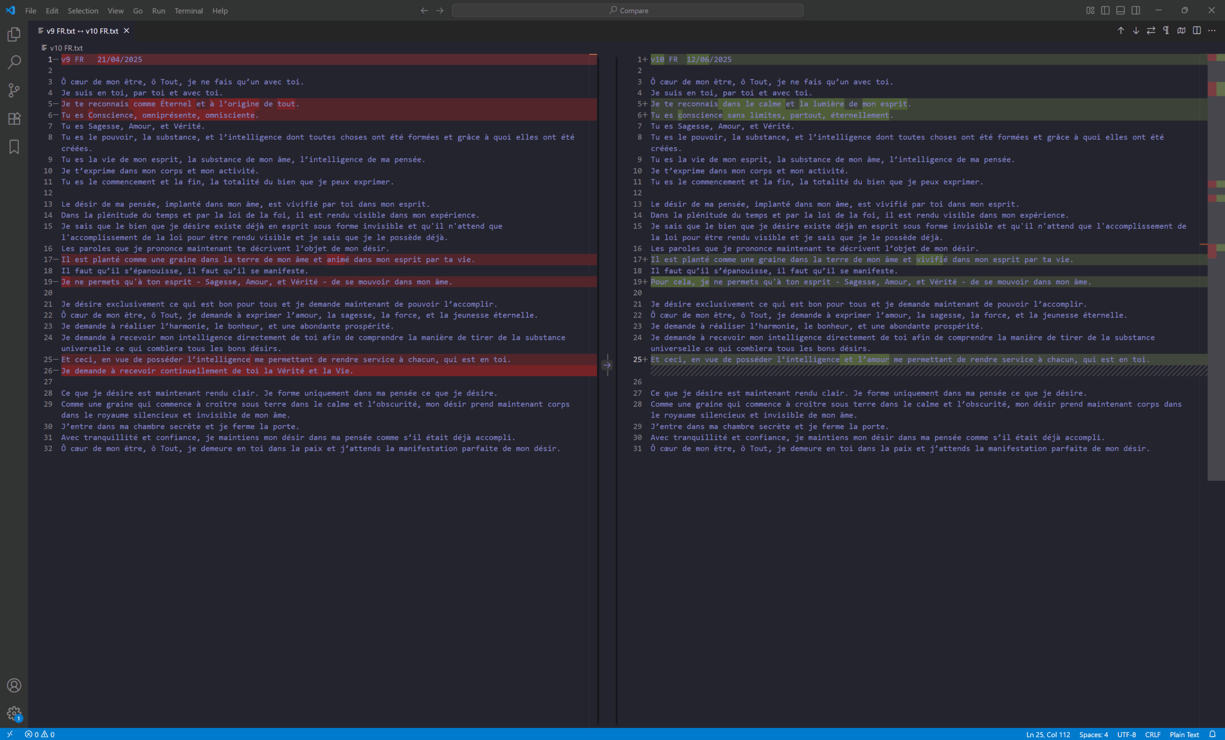Go to next change arrow
1225x740 pixels.
[1136, 31]
